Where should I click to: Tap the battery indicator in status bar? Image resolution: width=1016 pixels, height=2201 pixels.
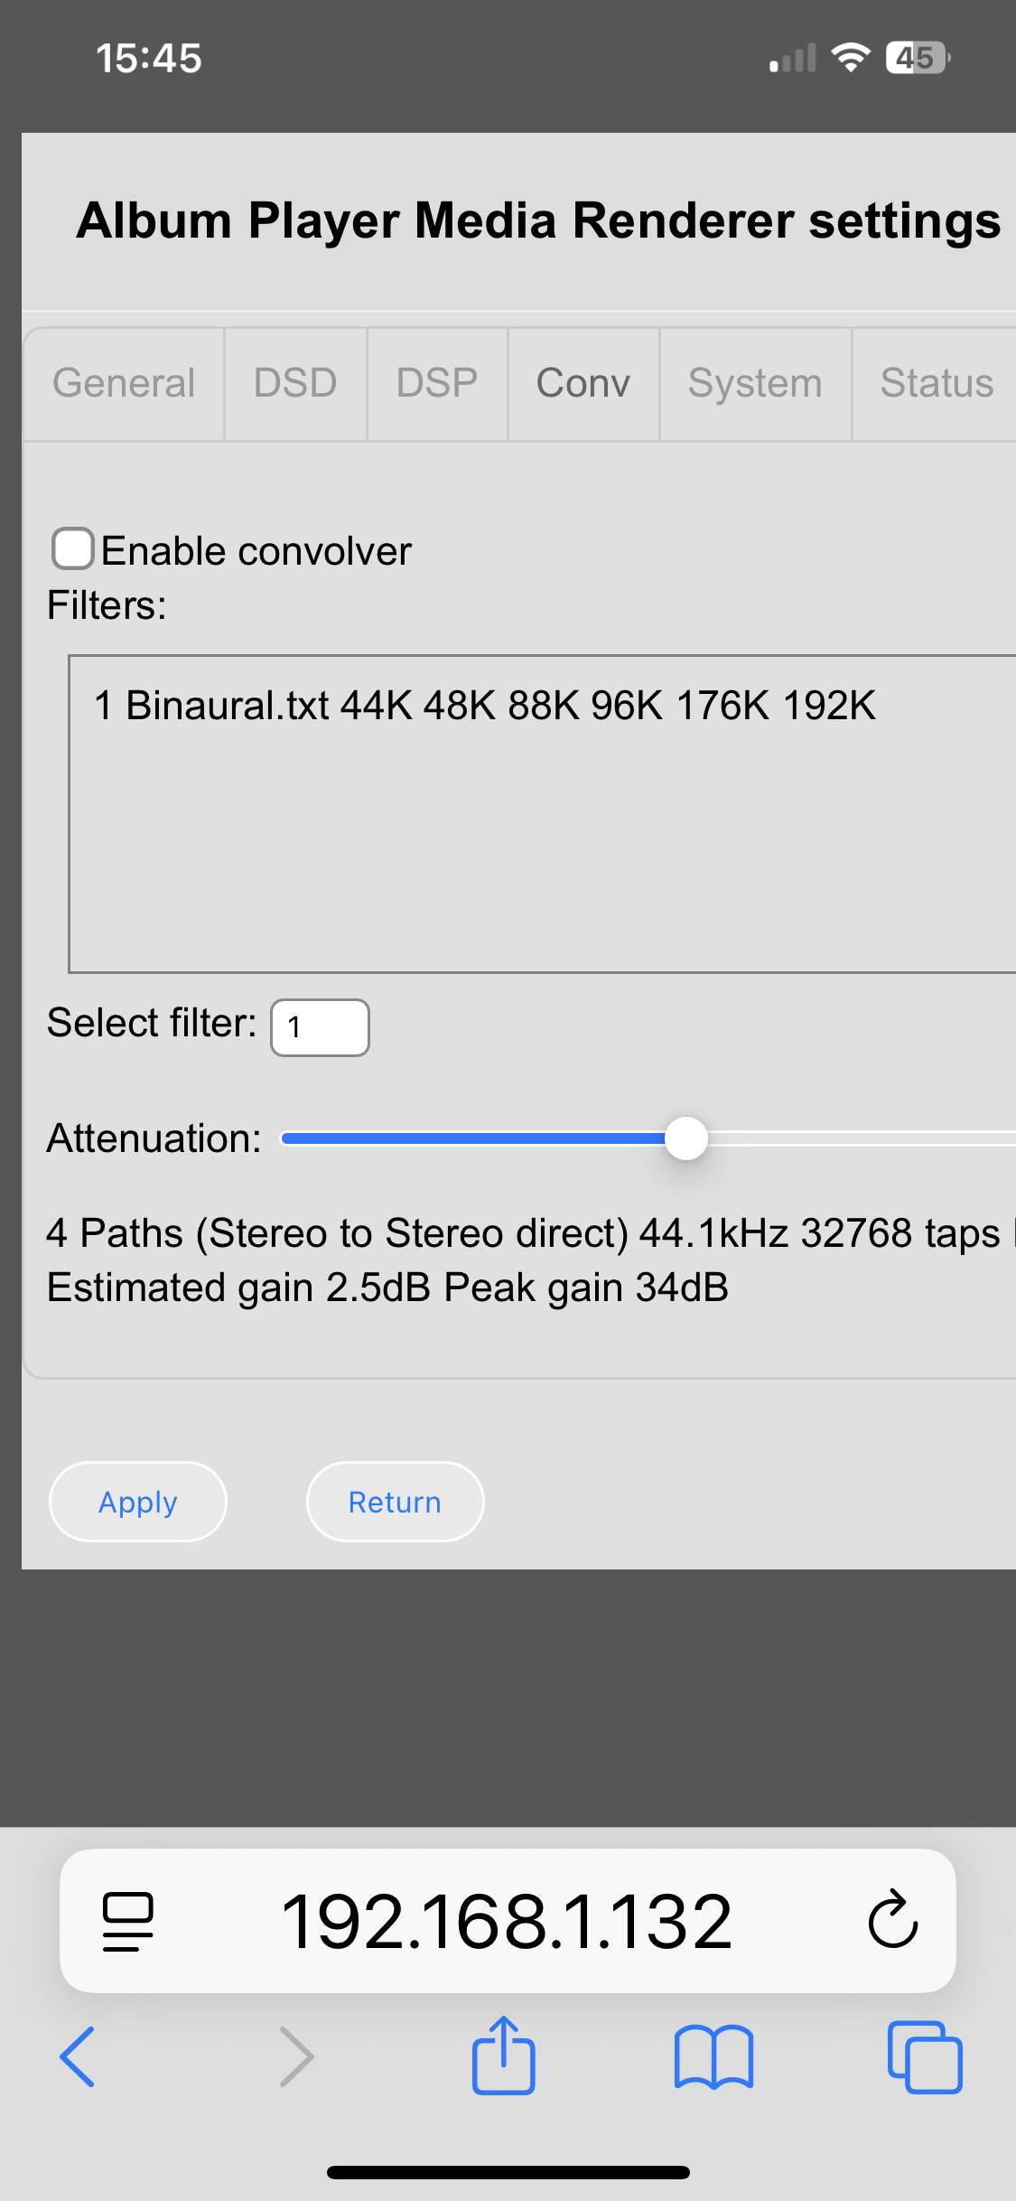point(917,58)
